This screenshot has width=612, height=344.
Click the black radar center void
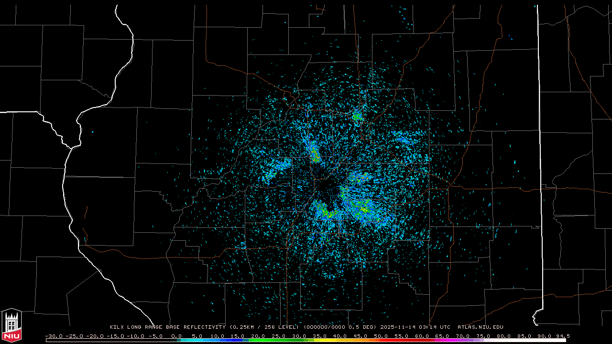(x=327, y=192)
